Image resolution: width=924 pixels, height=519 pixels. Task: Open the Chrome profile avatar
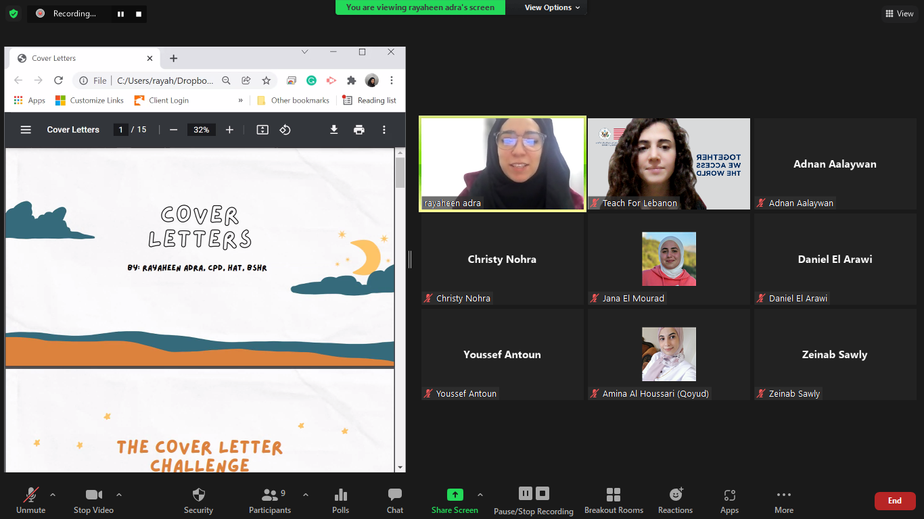371,80
